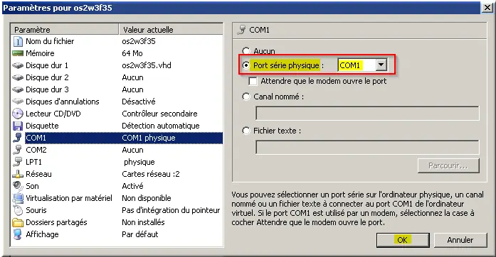Click the Valeur actuelle column header
This screenshot has width=496, height=257.
pyautogui.click(x=171, y=30)
